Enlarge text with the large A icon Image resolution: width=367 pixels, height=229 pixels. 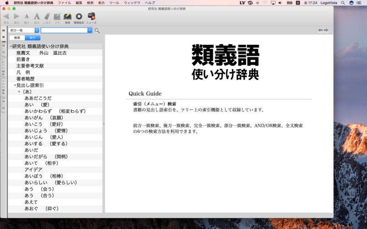point(37,16)
